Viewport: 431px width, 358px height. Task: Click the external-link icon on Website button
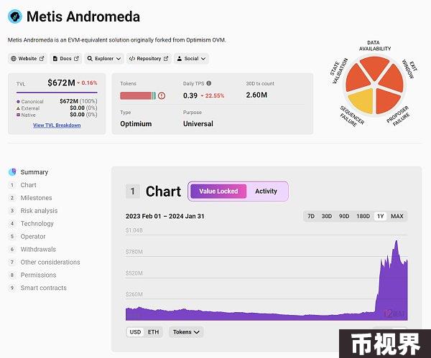(42, 59)
